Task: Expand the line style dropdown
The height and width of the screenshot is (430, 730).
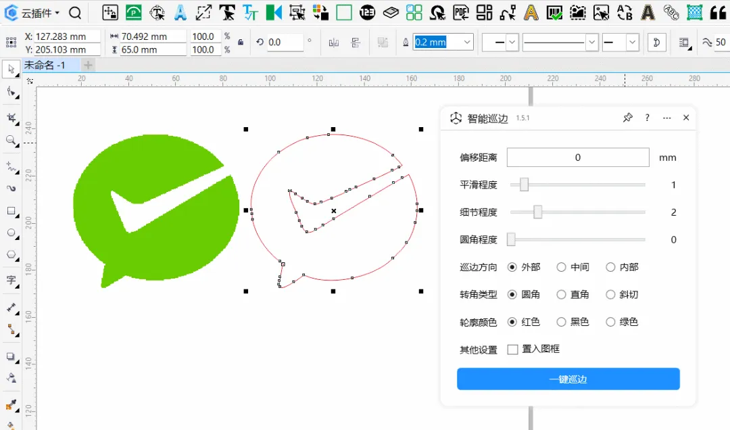Action: pyautogui.click(x=591, y=43)
